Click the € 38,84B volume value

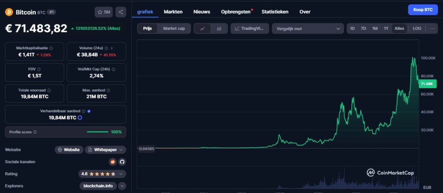pos(87,55)
